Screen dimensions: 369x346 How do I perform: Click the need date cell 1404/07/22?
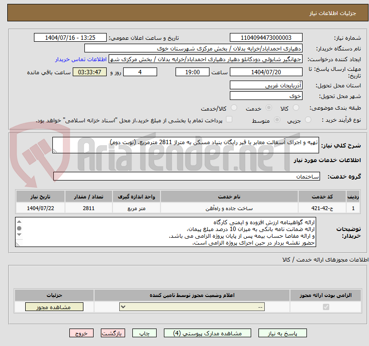pyautogui.click(x=40, y=209)
